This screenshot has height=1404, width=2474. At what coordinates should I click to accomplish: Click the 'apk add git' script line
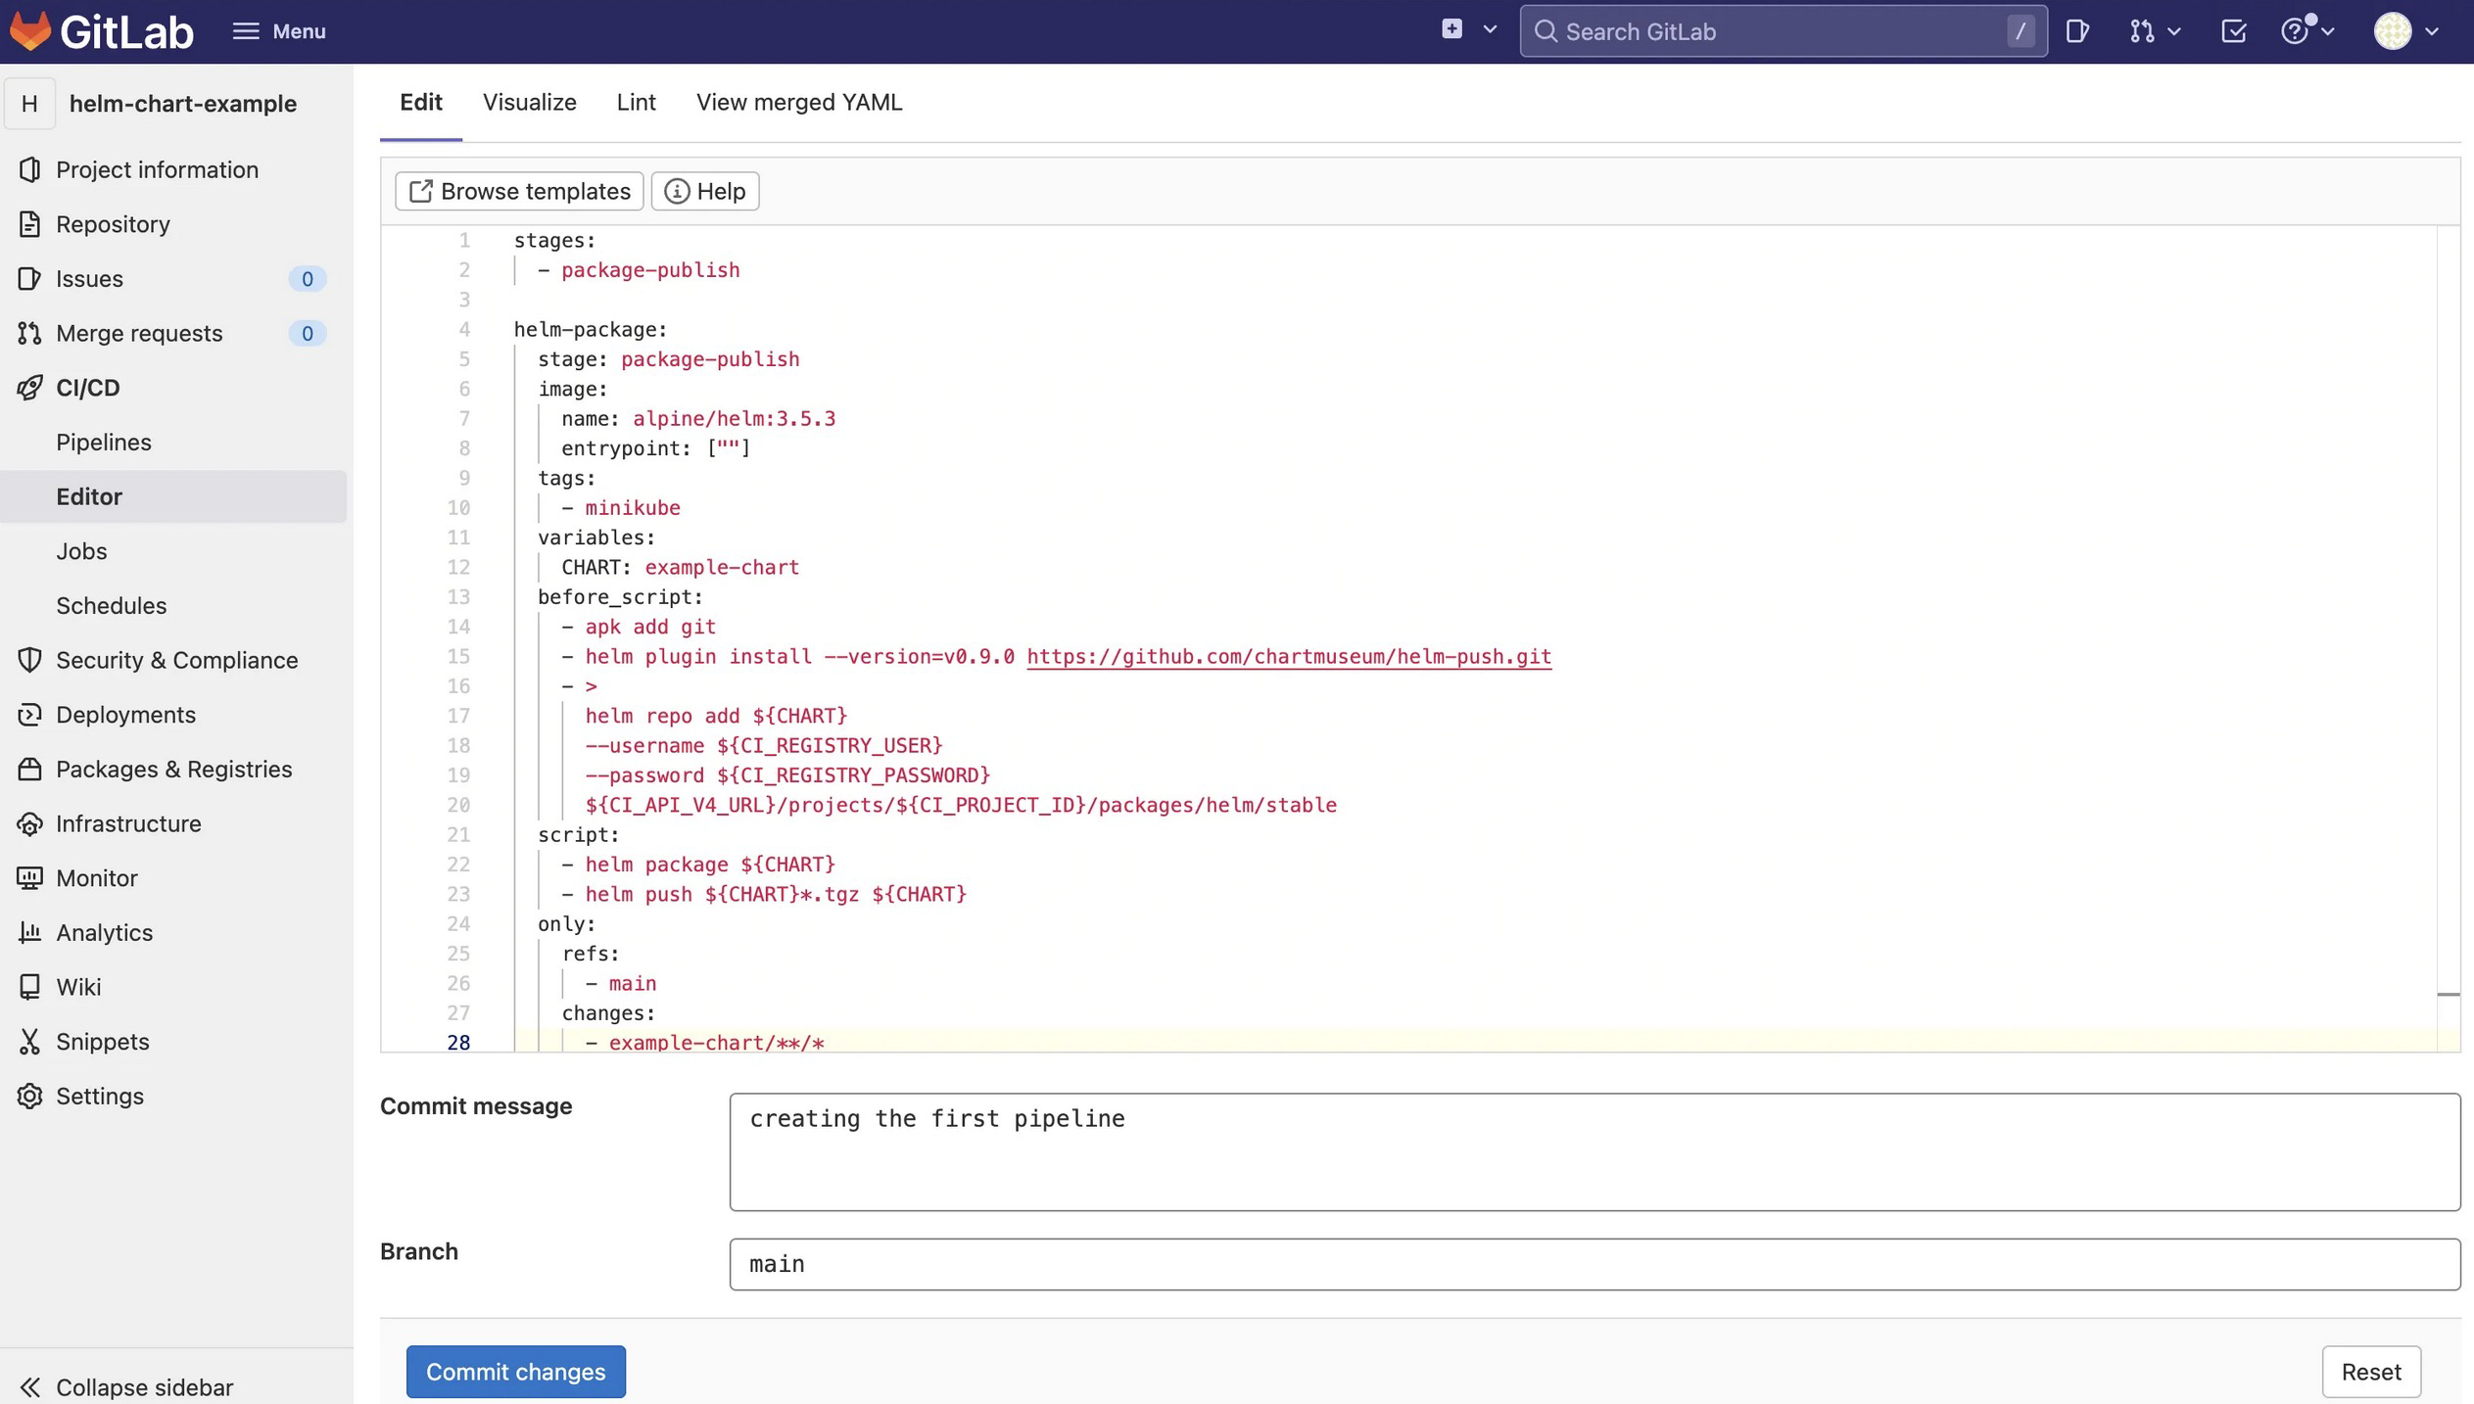[650, 627]
